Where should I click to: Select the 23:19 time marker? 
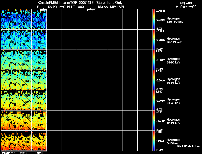point(24,153)
